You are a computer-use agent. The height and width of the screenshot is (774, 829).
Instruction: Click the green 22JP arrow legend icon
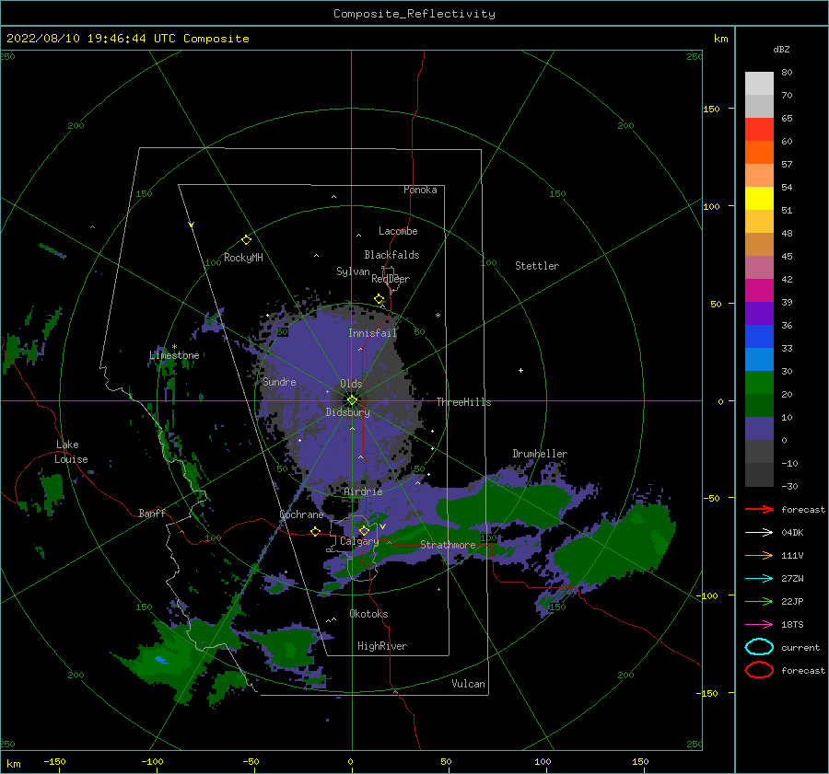[x=759, y=601]
